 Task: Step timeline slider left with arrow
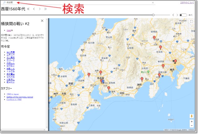pyautogui.click(x=173, y=15)
